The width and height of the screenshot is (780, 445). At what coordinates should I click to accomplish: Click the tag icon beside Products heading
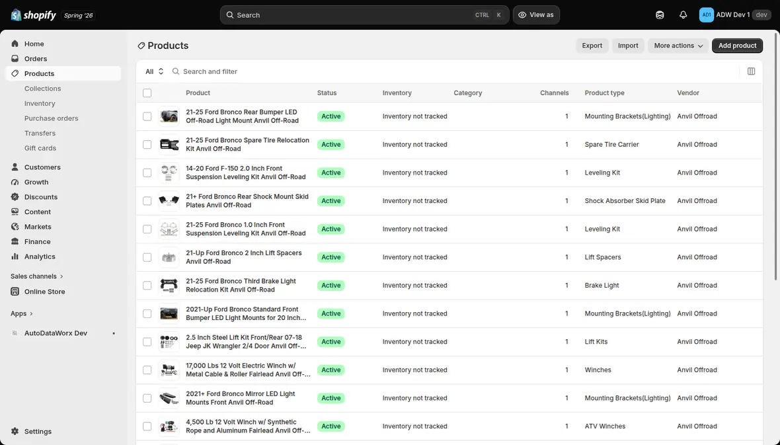tap(141, 46)
